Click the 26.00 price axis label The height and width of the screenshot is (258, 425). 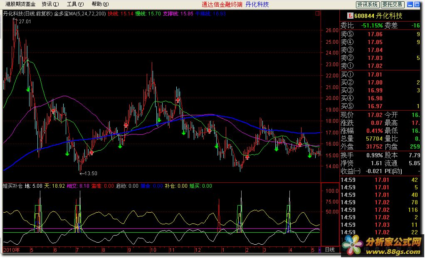point(332,30)
